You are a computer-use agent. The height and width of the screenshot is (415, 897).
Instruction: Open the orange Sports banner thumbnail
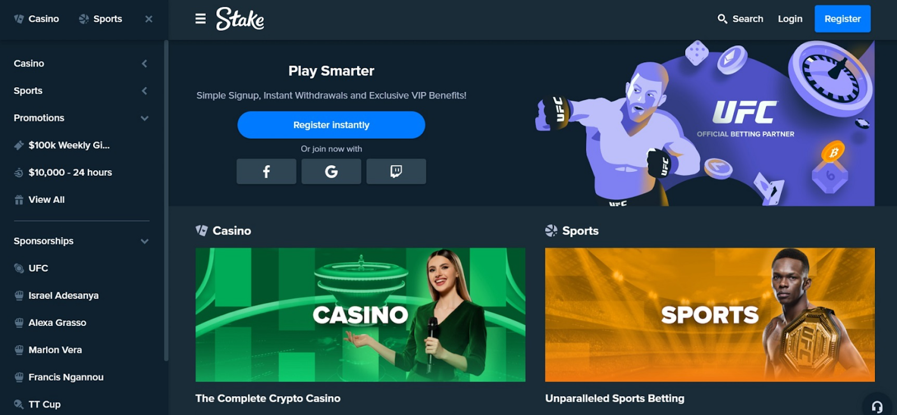tap(710, 315)
